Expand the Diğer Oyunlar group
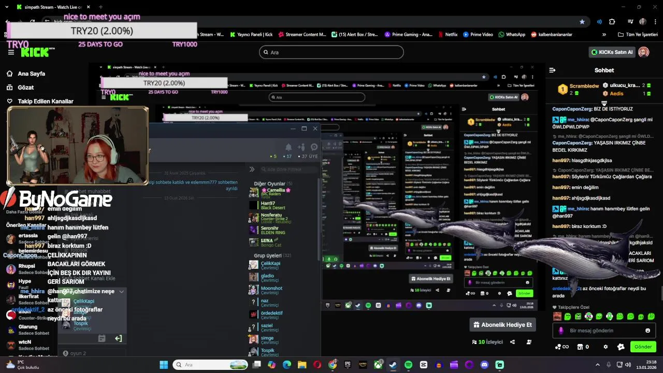This screenshot has width=663, height=373. pos(273,183)
